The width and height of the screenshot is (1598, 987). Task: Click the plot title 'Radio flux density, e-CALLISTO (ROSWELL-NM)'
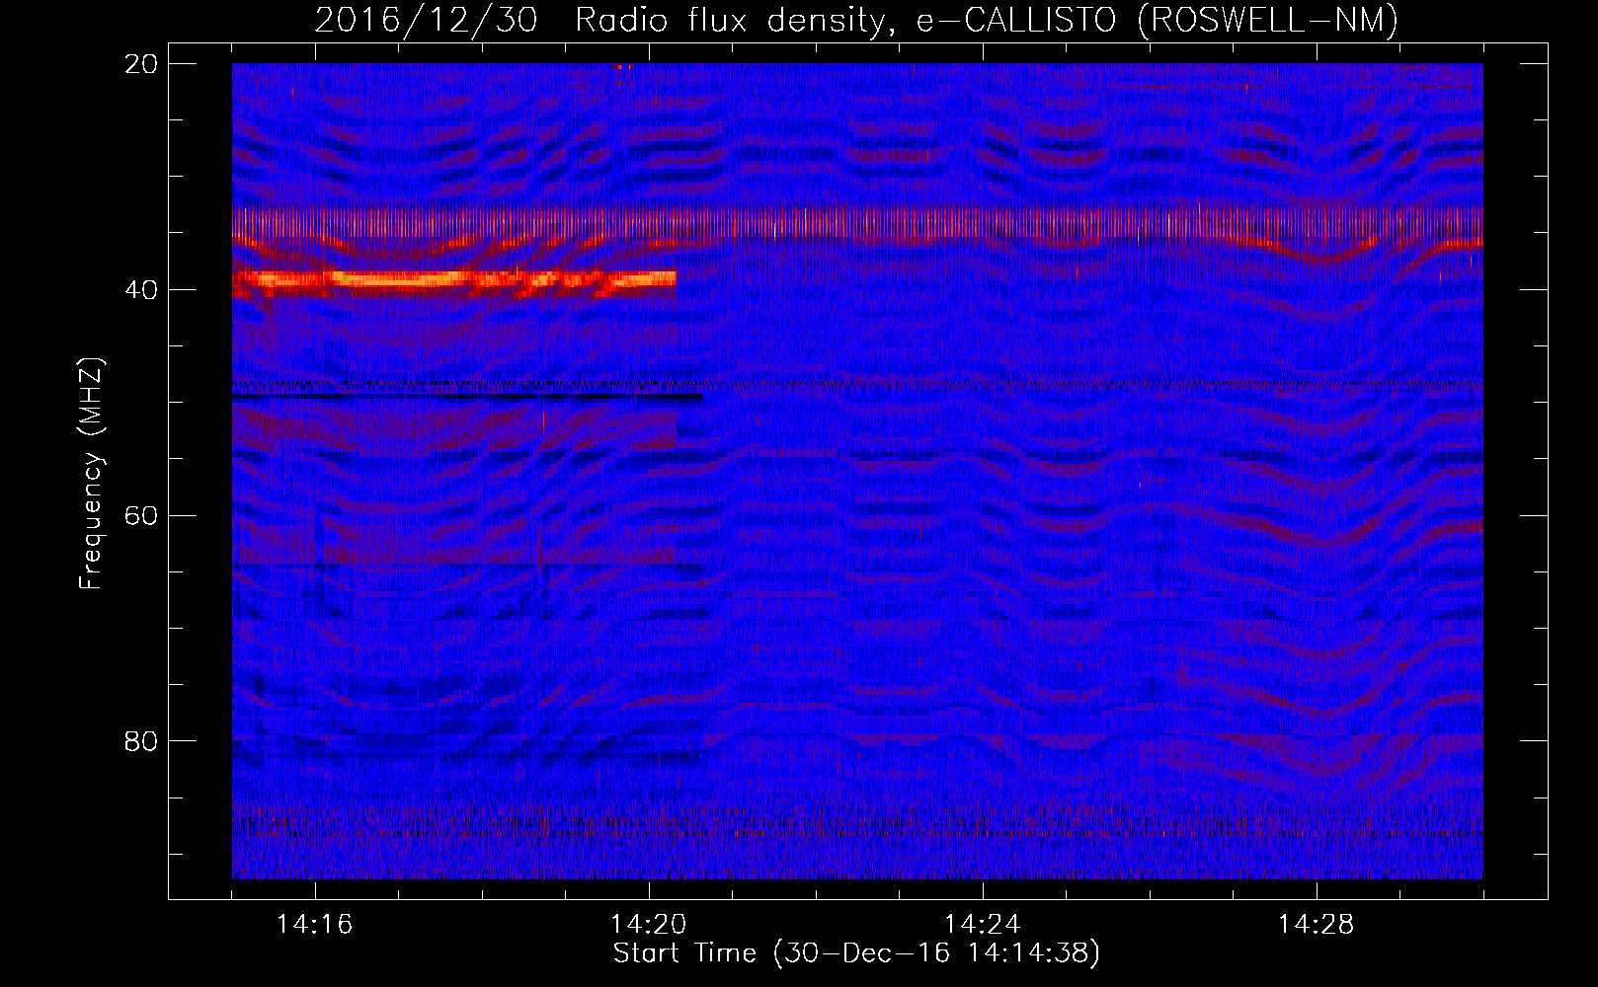coord(987,20)
